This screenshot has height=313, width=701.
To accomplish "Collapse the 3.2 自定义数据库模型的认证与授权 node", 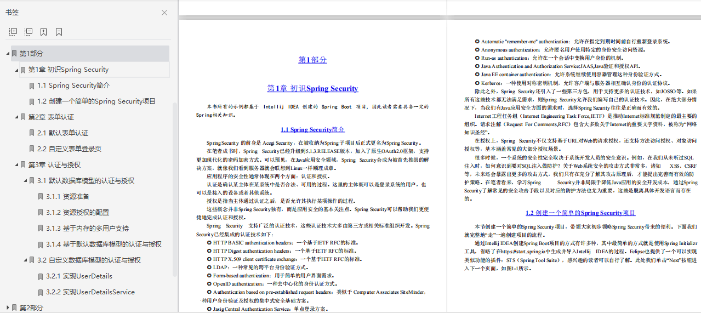I will [25, 260].
